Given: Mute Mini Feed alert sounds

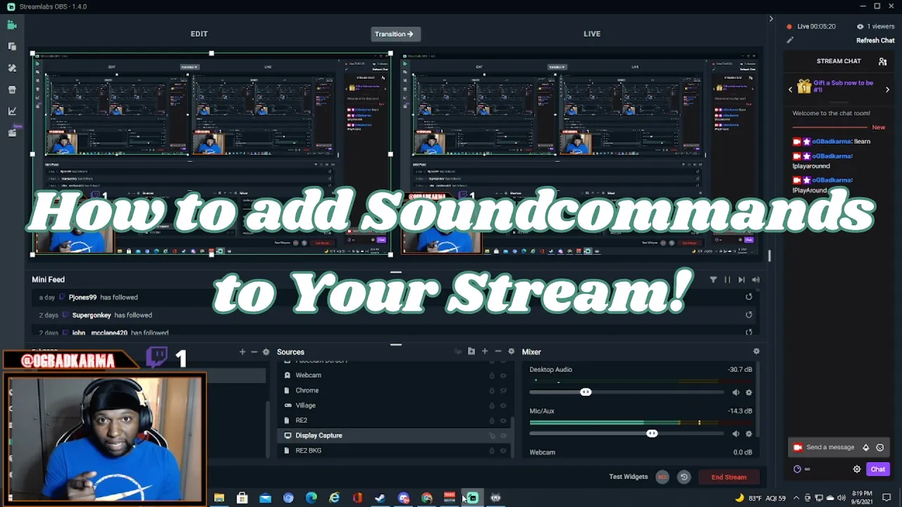Looking at the screenshot, I should (755, 280).
